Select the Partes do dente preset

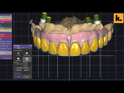[27, 54]
